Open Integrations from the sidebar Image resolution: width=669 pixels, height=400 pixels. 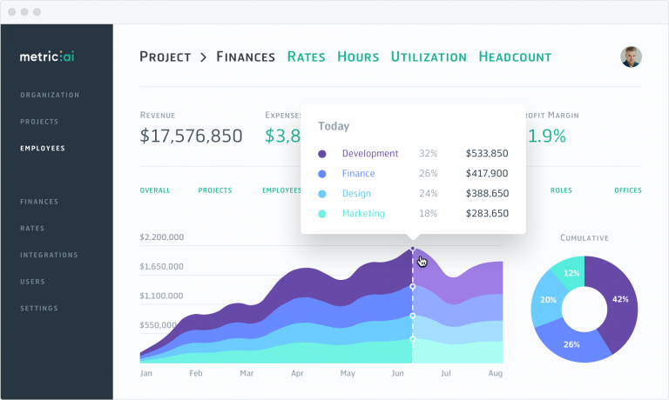(49, 255)
